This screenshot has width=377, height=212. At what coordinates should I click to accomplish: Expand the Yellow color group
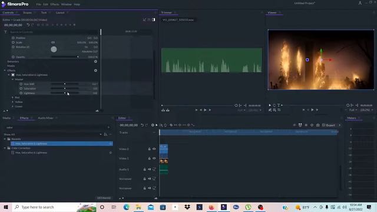[x=13, y=102]
